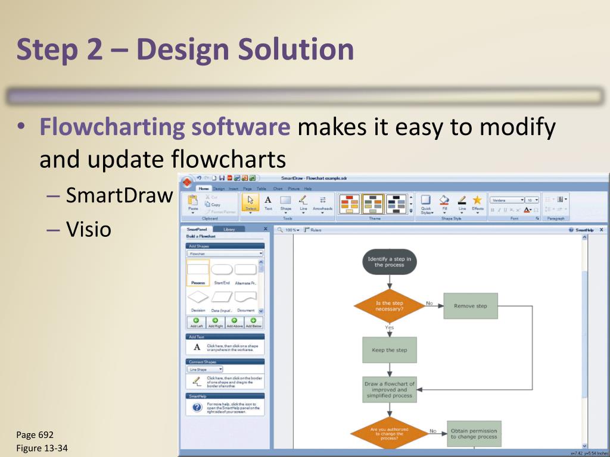This screenshot has height=457, width=610.
Task: Open the 100% zoom dropdown
Action: [x=292, y=230]
